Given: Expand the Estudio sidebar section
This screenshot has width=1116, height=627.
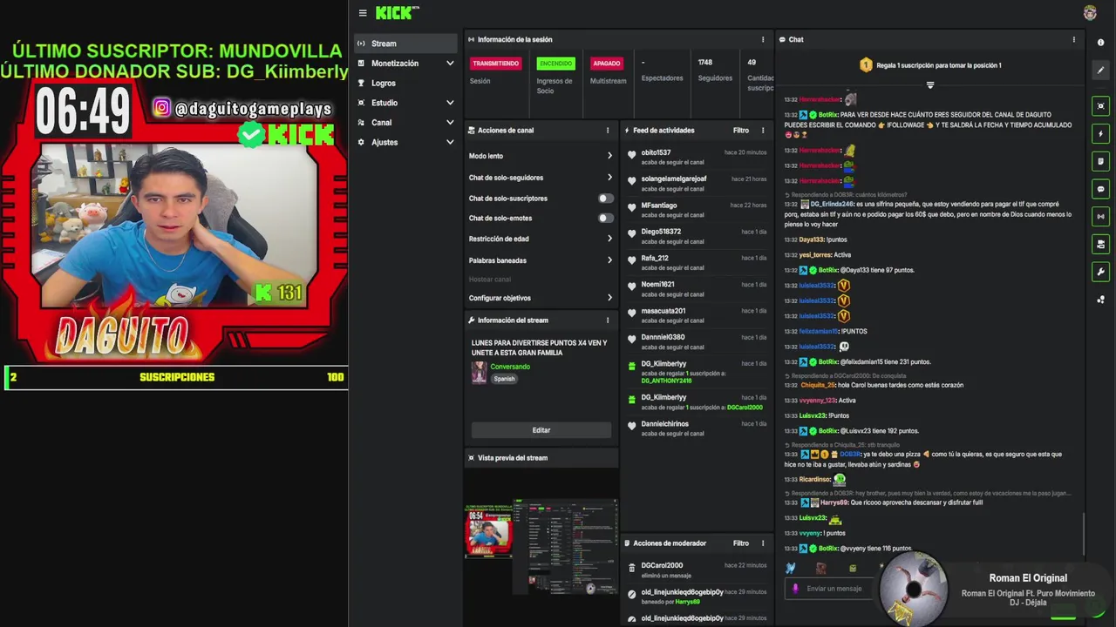Looking at the screenshot, I should click(405, 103).
